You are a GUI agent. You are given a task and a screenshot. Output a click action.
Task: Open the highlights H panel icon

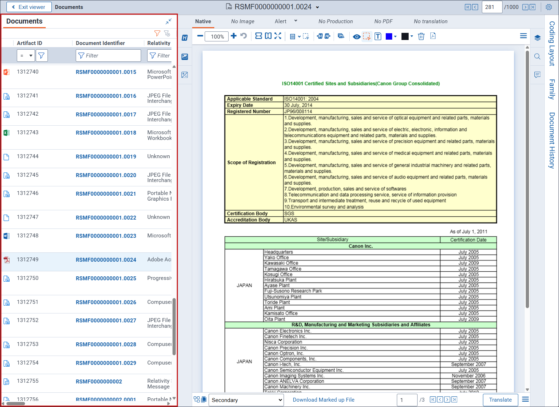(x=185, y=38)
